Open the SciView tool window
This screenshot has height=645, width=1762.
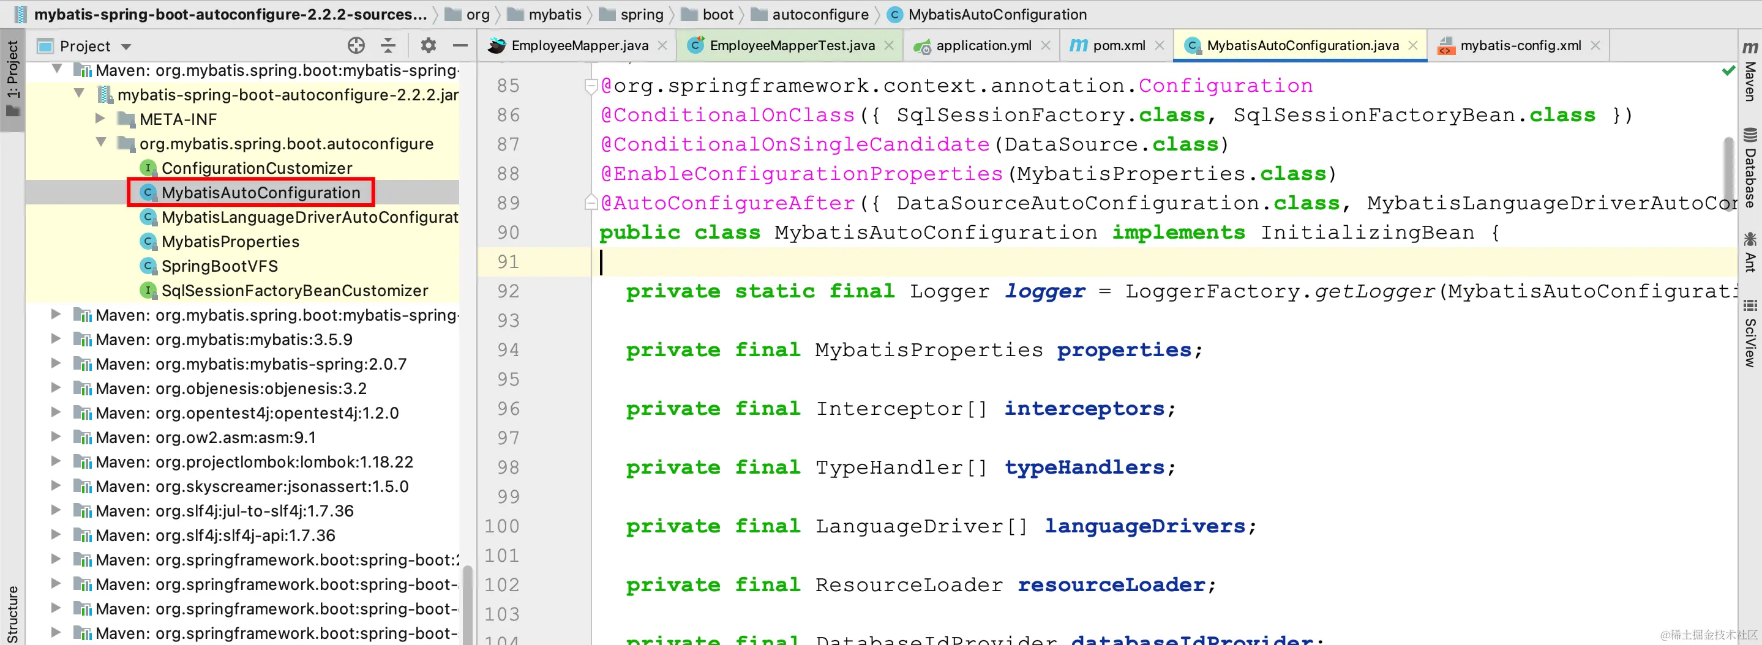(1750, 333)
